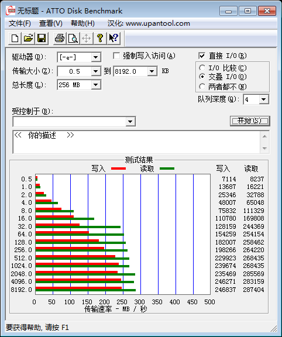Save results using the floppy disk icon
The image size is (282, 337).
[x=42, y=39]
